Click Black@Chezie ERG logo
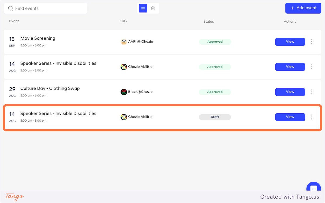 pyautogui.click(x=123, y=92)
